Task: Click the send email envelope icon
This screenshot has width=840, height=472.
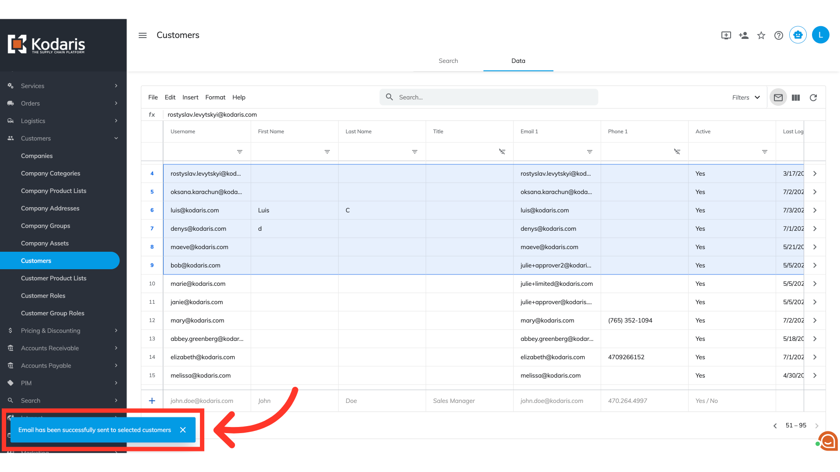Action: tap(778, 97)
